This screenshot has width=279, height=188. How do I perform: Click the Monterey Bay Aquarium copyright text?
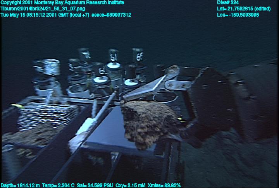click(62, 3)
